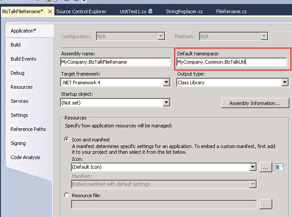Open the icon preview button beside Default Icon
Viewport: 292px width, 217px height.
(279, 167)
